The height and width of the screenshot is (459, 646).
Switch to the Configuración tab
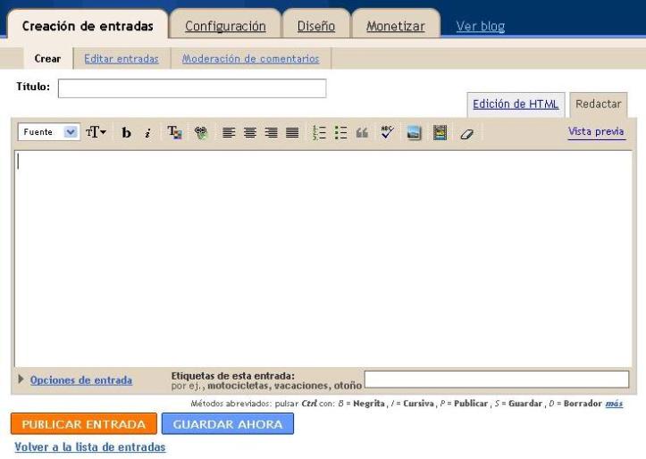(x=225, y=26)
